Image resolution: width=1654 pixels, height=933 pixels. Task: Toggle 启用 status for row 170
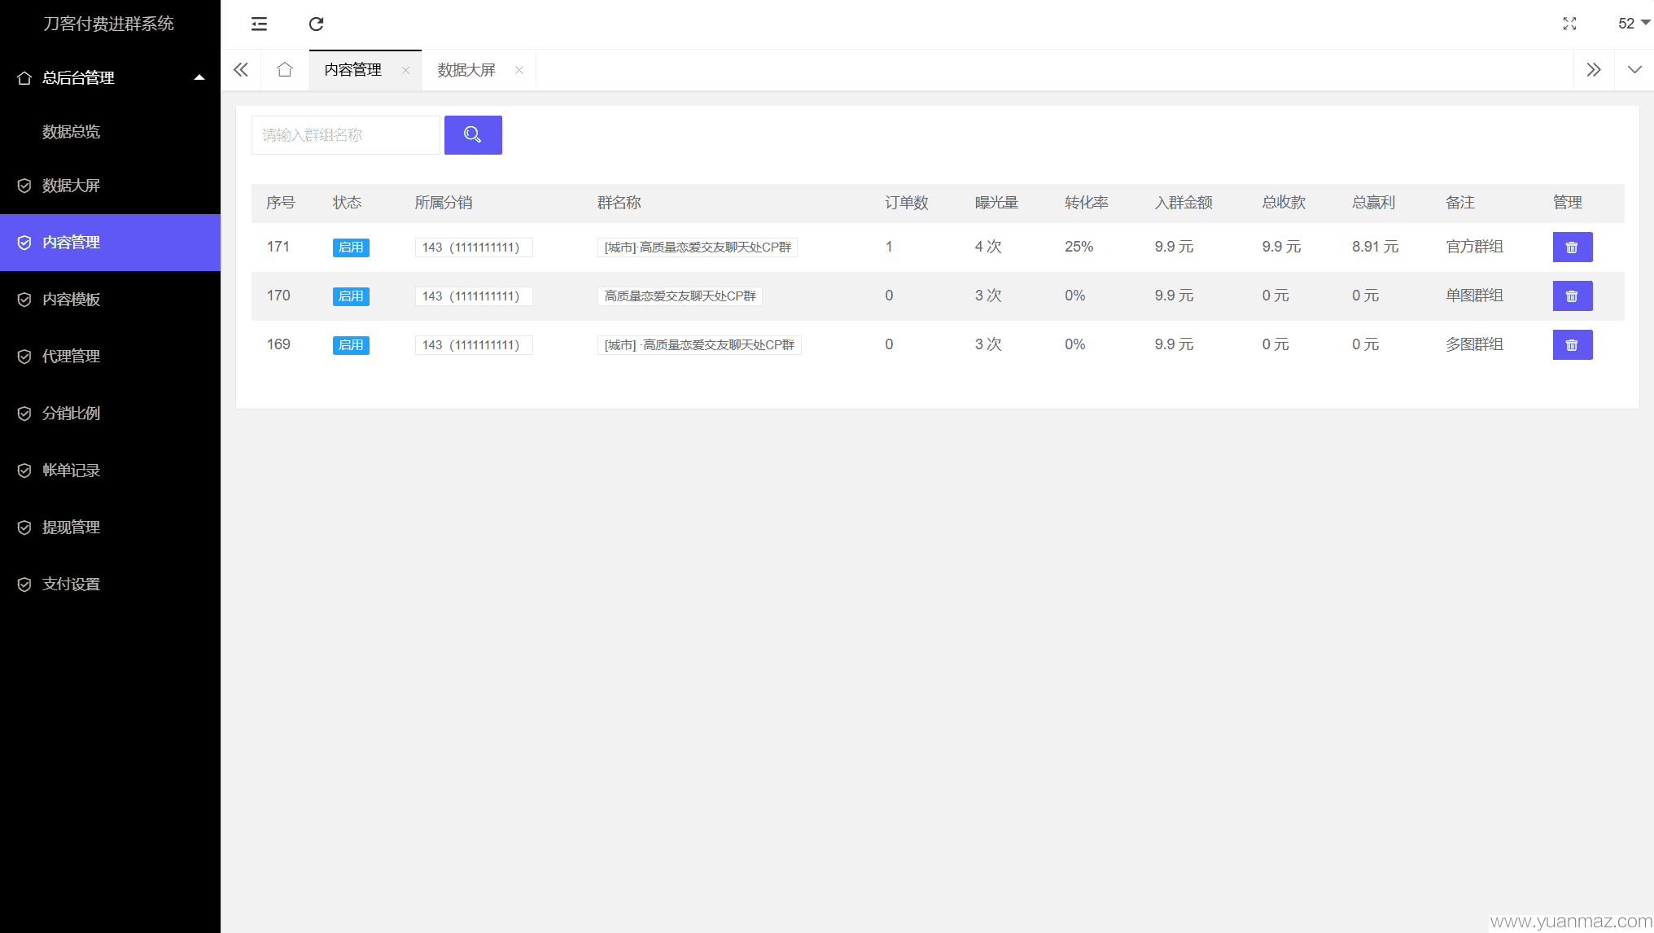click(351, 296)
